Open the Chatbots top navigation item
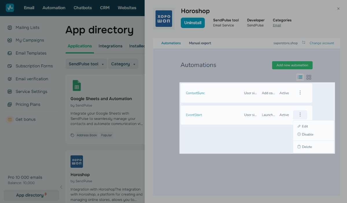The height and width of the screenshot is (203, 347). pyautogui.click(x=83, y=8)
